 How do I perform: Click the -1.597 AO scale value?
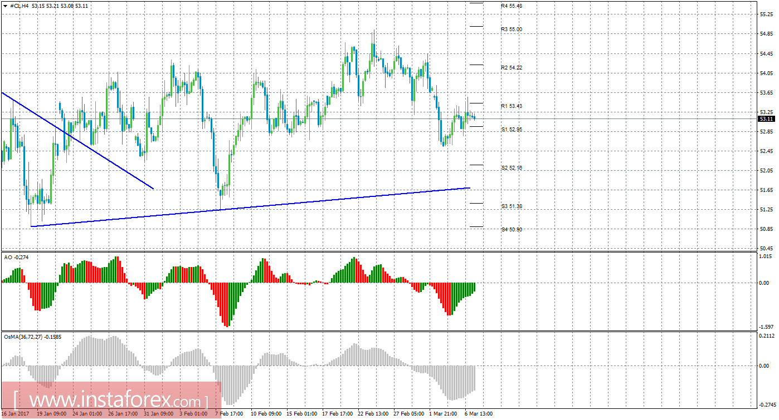767,327
